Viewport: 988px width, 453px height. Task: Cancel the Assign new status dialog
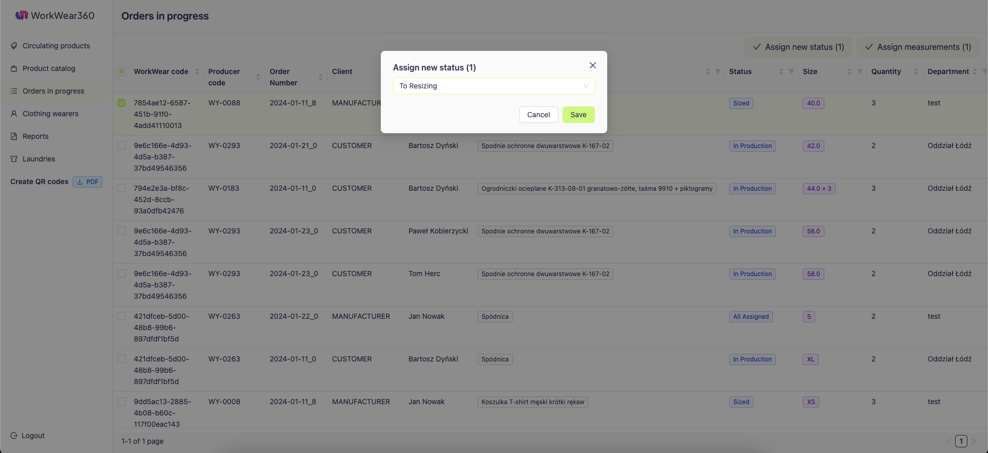point(538,115)
